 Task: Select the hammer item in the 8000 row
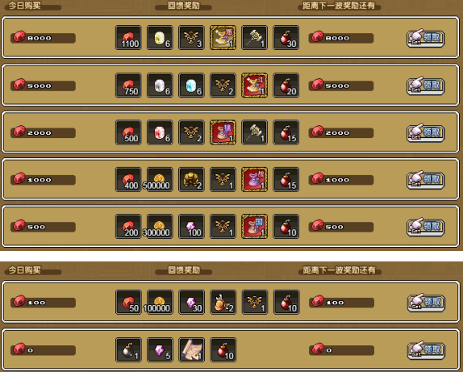[255, 38]
